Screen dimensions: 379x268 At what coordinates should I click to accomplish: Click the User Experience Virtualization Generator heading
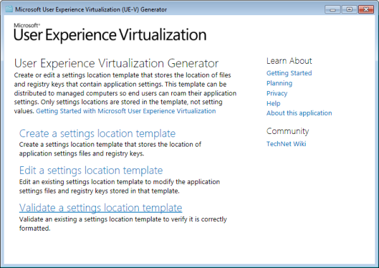point(116,63)
